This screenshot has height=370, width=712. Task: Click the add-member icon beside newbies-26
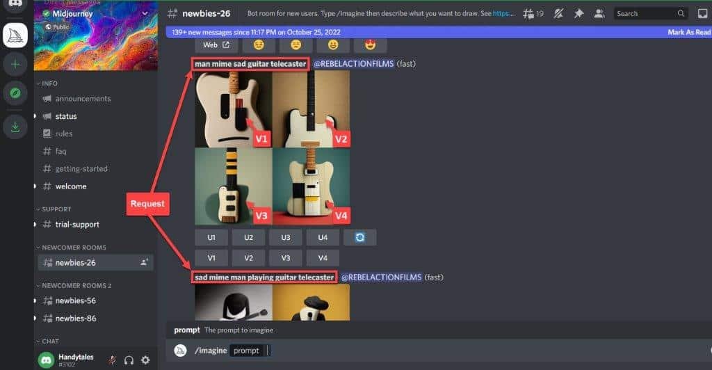coord(144,262)
